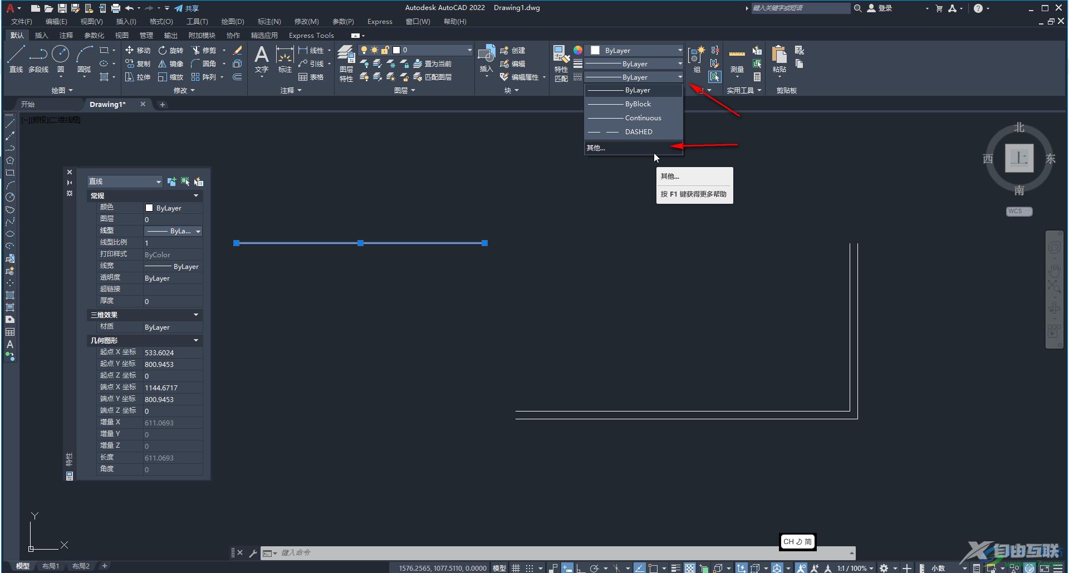The width and height of the screenshot is (1069, 573).
Task: Click the Move (移动) tool
Action: pos(138,50)
